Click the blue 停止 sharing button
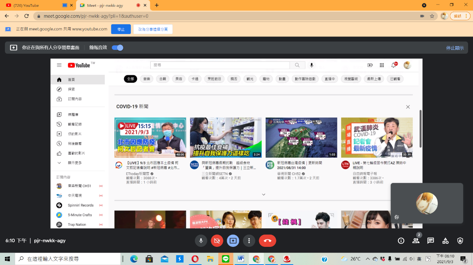This screenshot has height=265, width=473. click(x=121, y=29)
